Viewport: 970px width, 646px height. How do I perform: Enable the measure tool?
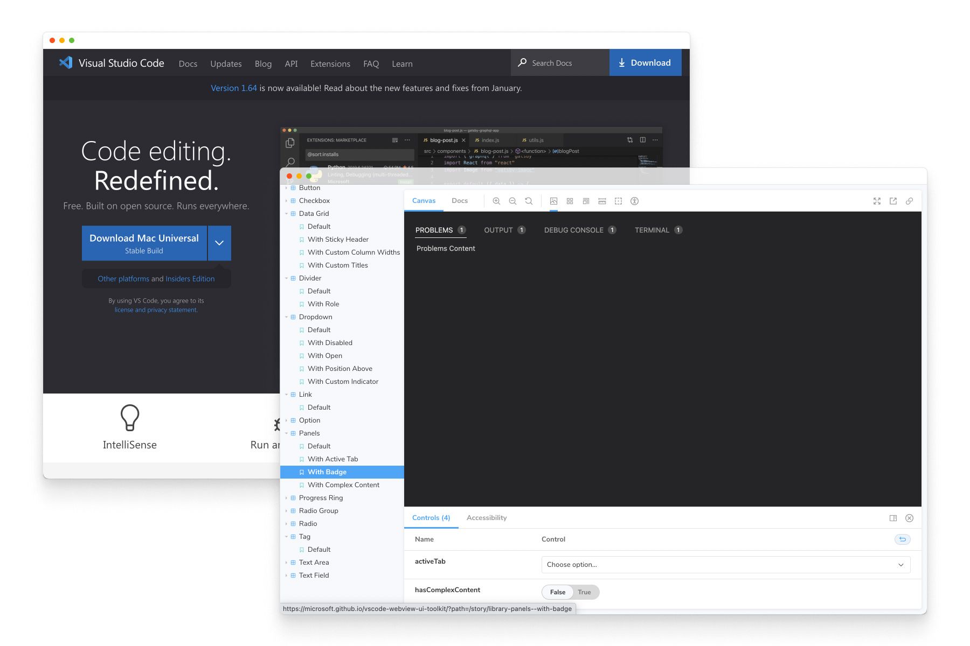602,201
